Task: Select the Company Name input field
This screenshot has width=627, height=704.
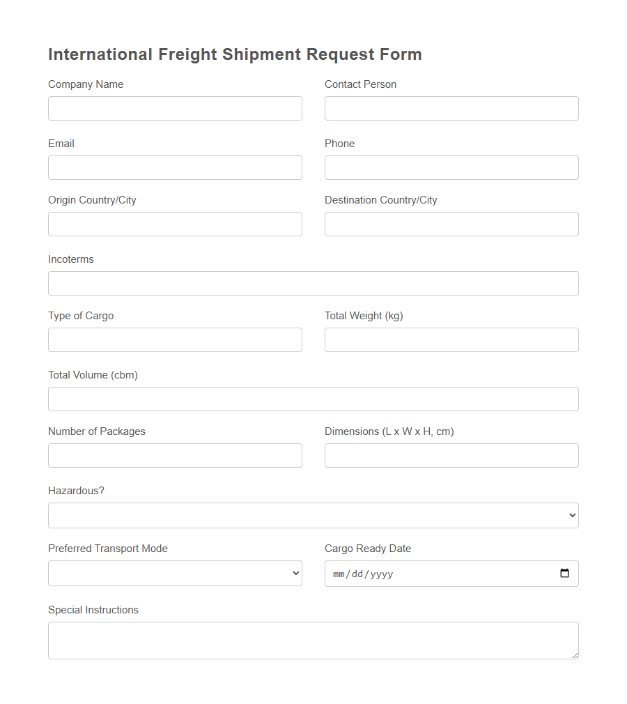Action: pyautogui.click(x=174, y=108)
